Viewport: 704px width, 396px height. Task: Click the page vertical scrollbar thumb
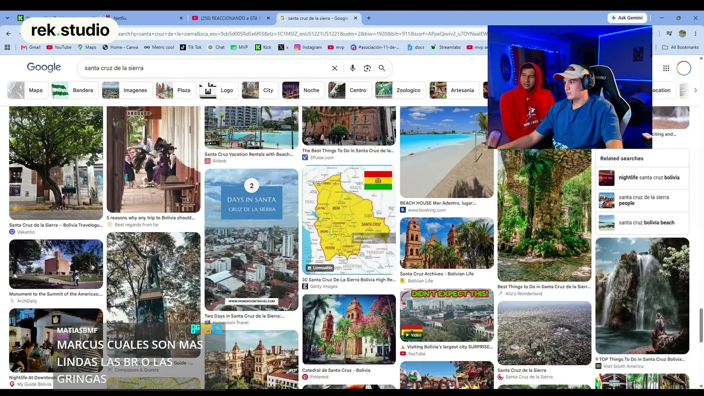pos(700,326)
